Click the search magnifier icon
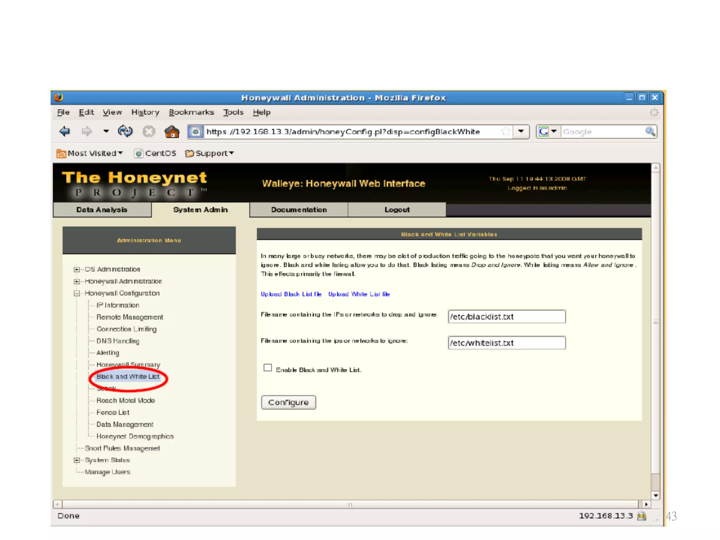 650,131
